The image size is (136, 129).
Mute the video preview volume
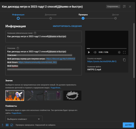point(95,52)
